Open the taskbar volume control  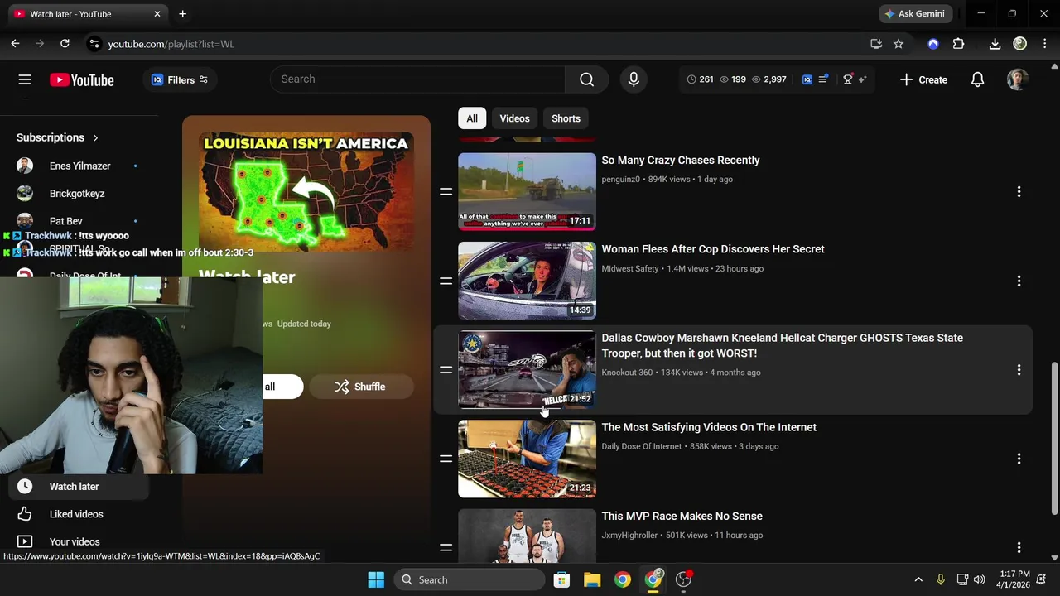[x=980, y=579]
